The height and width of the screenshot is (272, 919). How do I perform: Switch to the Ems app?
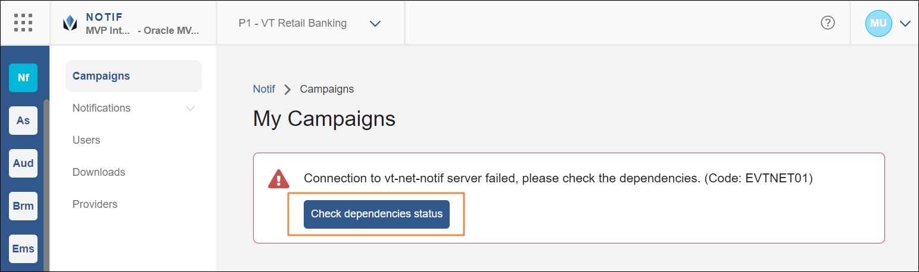pos(23,249)
